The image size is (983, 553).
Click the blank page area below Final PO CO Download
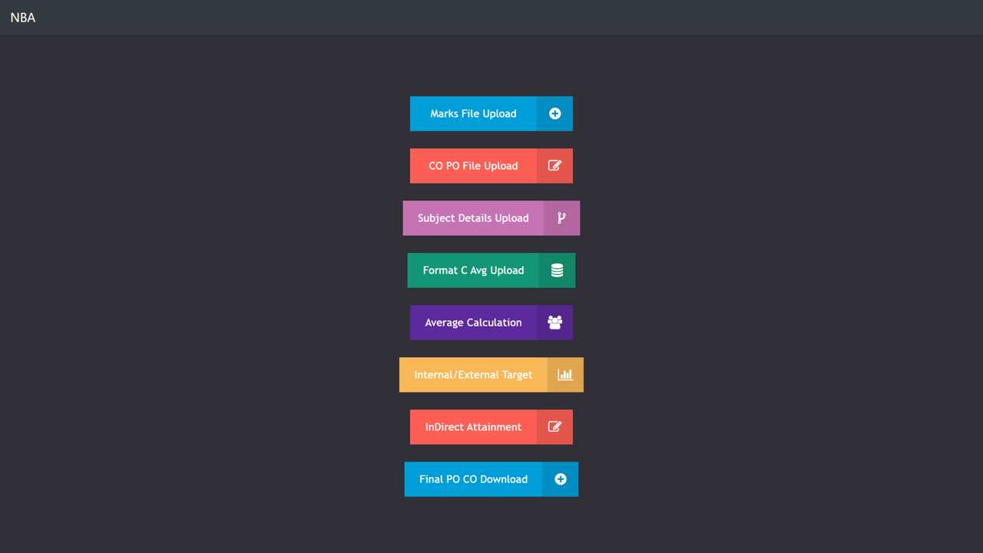491,526
